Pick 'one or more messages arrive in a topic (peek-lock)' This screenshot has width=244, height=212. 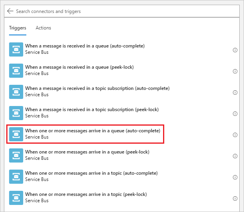86,194
